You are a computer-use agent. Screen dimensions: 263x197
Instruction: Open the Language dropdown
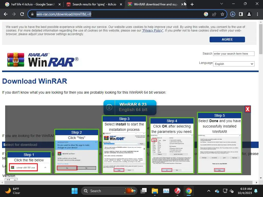click(x=234, y=64)
